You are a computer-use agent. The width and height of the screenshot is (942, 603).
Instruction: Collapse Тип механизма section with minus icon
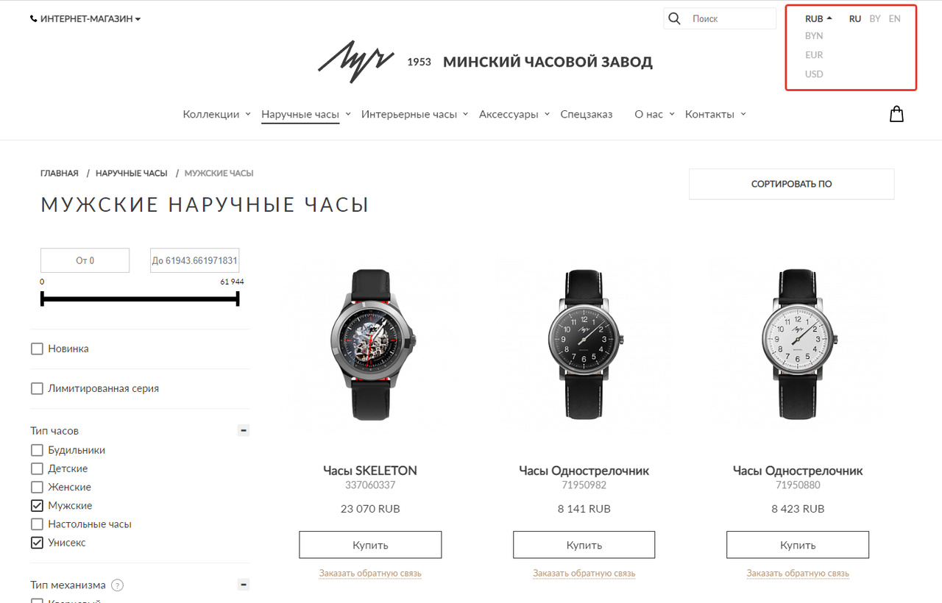[x=244, y=585]
